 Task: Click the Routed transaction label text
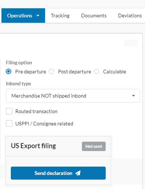36,111
